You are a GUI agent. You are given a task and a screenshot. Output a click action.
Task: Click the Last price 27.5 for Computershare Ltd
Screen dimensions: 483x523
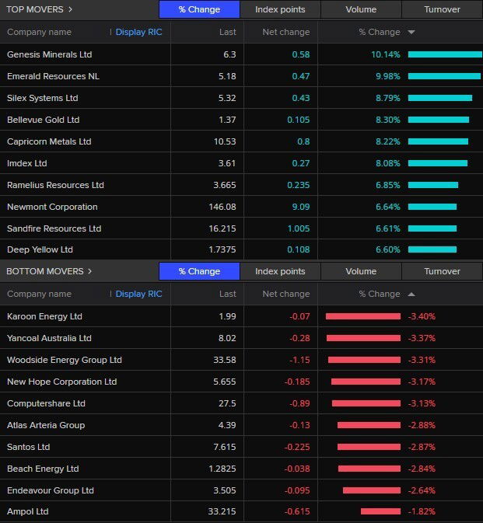pyautogui.click(x=226, y=403)
